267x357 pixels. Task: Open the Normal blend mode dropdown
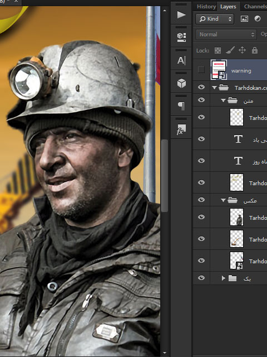[226, 35]
